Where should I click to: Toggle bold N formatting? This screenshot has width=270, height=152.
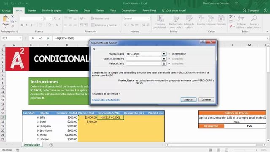(x=22, y=25)
